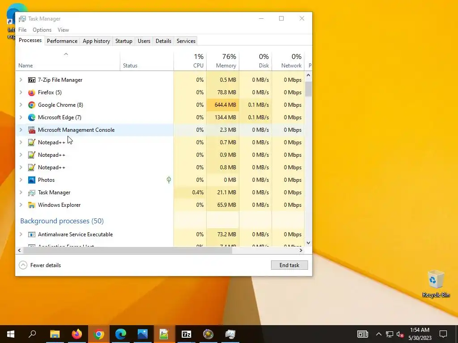The height and width of the screenshot is (343, 458).
Task: Click the Task Manager process icon in list
Action: click(32, 192)
